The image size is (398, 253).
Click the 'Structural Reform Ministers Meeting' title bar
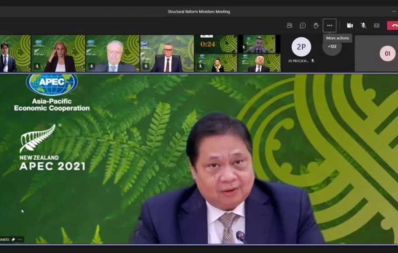pos(199,11)
